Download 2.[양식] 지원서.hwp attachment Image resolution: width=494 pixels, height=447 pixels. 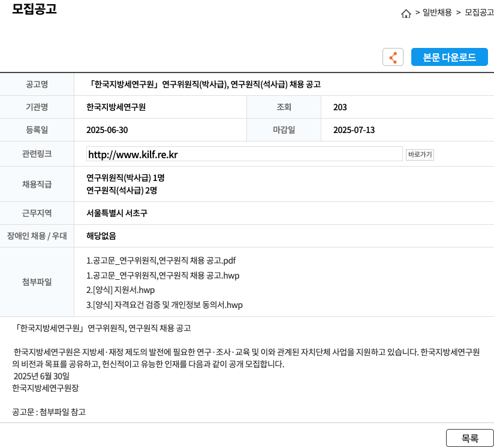[x=121, y=290]
